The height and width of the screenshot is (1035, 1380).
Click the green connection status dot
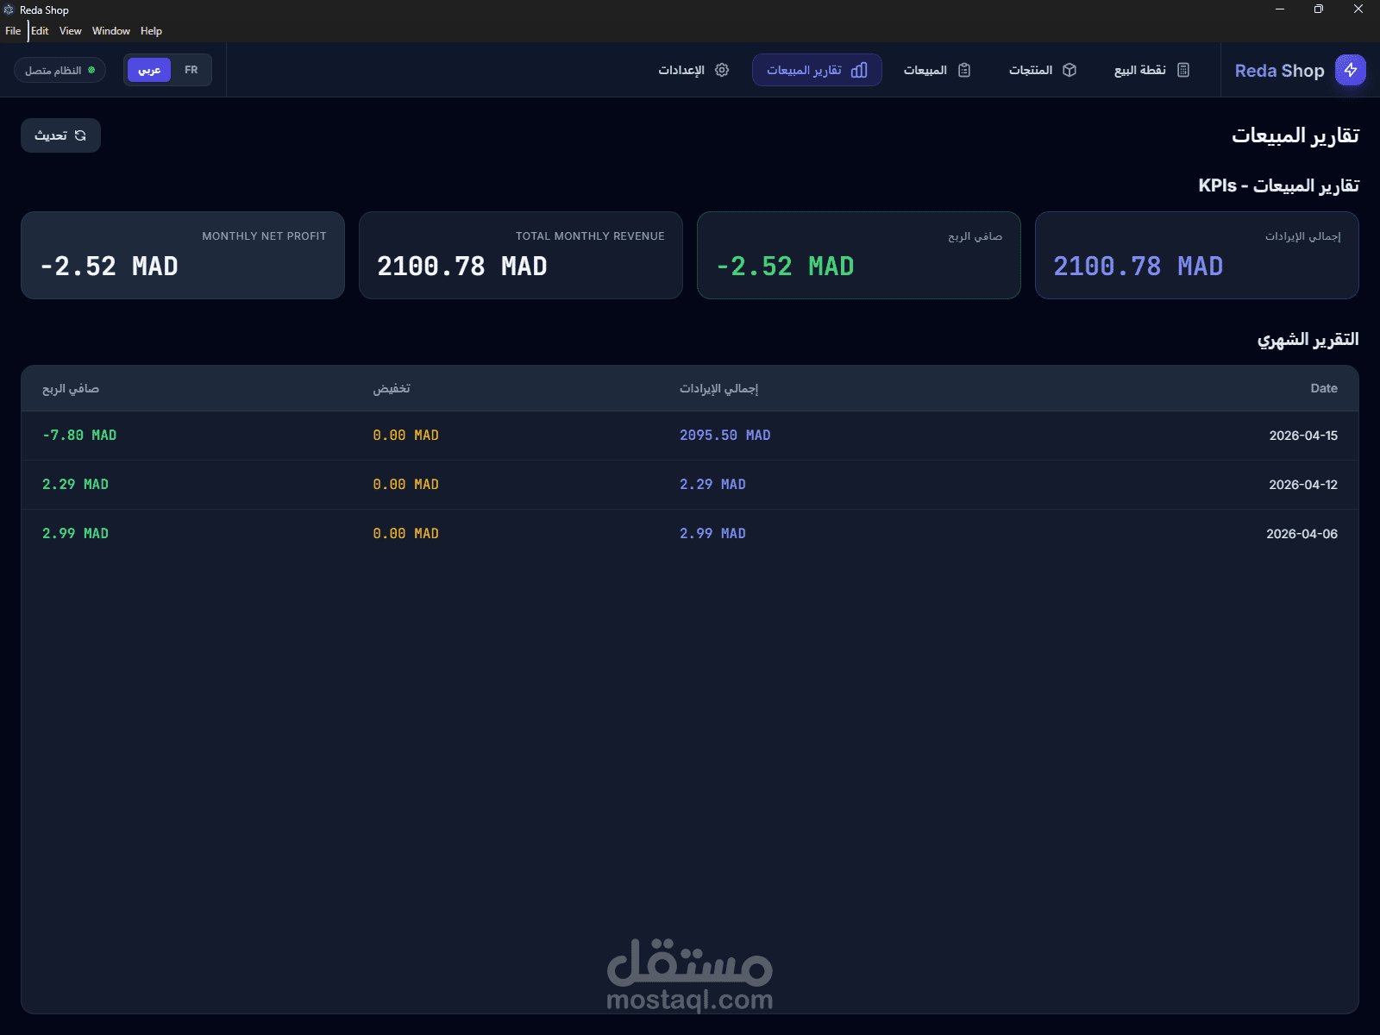pos(91,70)
